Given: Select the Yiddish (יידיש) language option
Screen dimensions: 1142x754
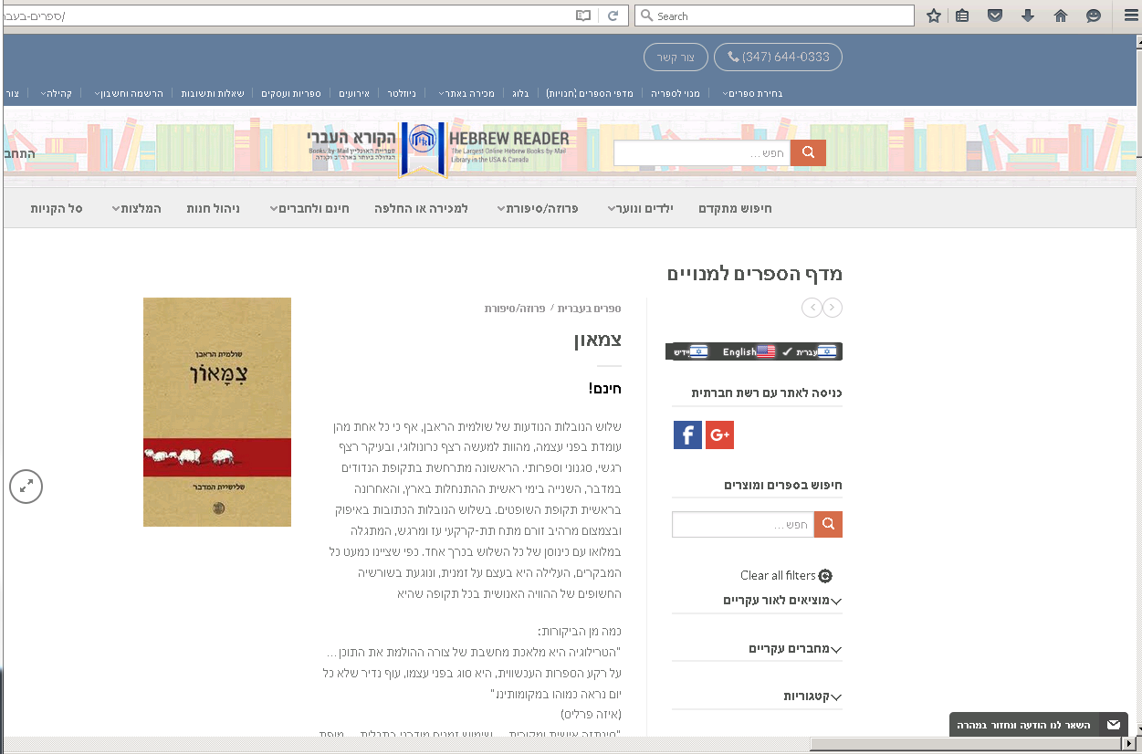Looking at the screenshot, I should 691,351.
